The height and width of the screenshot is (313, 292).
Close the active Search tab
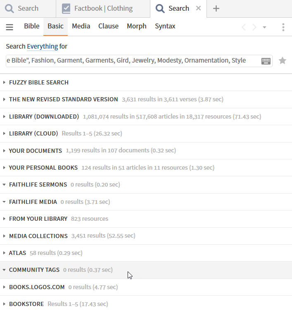click(198, 8)
